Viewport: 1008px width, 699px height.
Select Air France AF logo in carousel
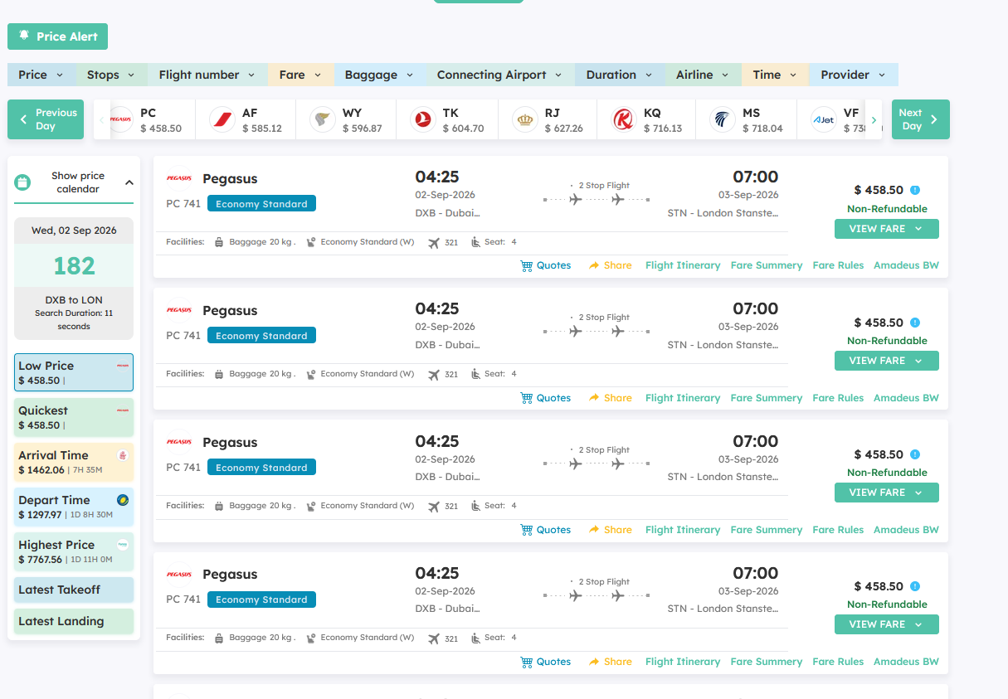[x=222, y=120]
